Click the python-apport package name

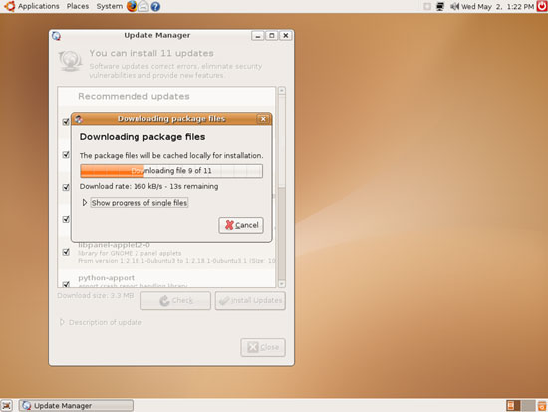click(x=107, y=278)
